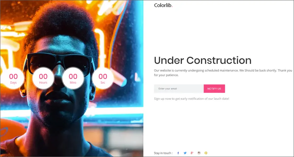The image size is (294, 157).
Task: Click the sign up notification note
Action: pyautogui.click(x=191, y=98)
